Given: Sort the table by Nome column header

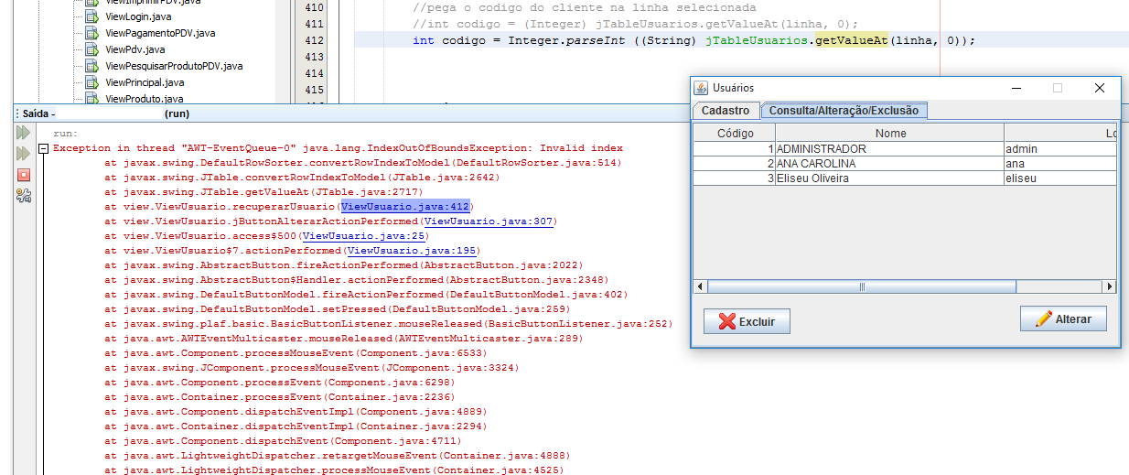Looking at the screenshot, I should pos(890,133).
